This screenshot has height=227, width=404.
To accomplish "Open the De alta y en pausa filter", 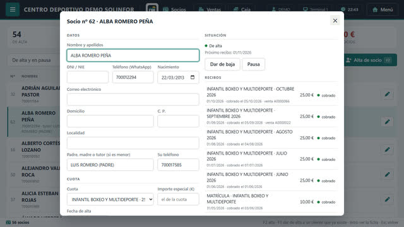I will 35,61.
